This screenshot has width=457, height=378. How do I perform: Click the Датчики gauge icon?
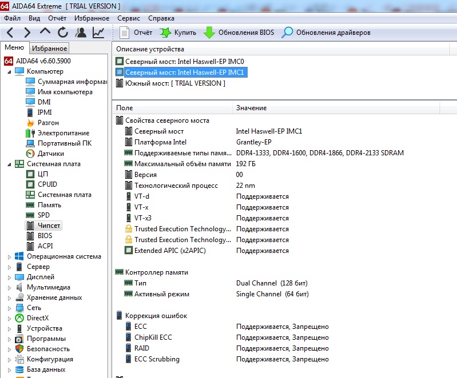(x=30, y=154)
